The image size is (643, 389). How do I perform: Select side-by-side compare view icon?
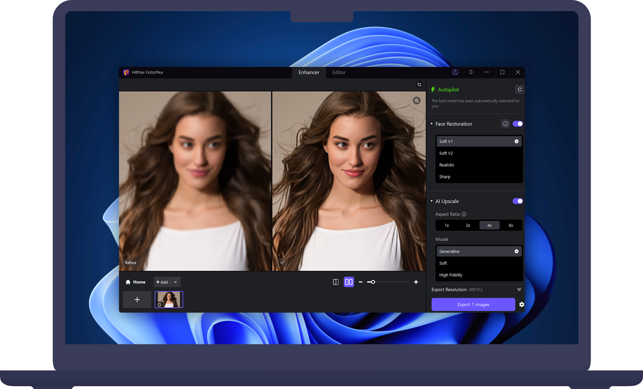[x=349, y=282]
